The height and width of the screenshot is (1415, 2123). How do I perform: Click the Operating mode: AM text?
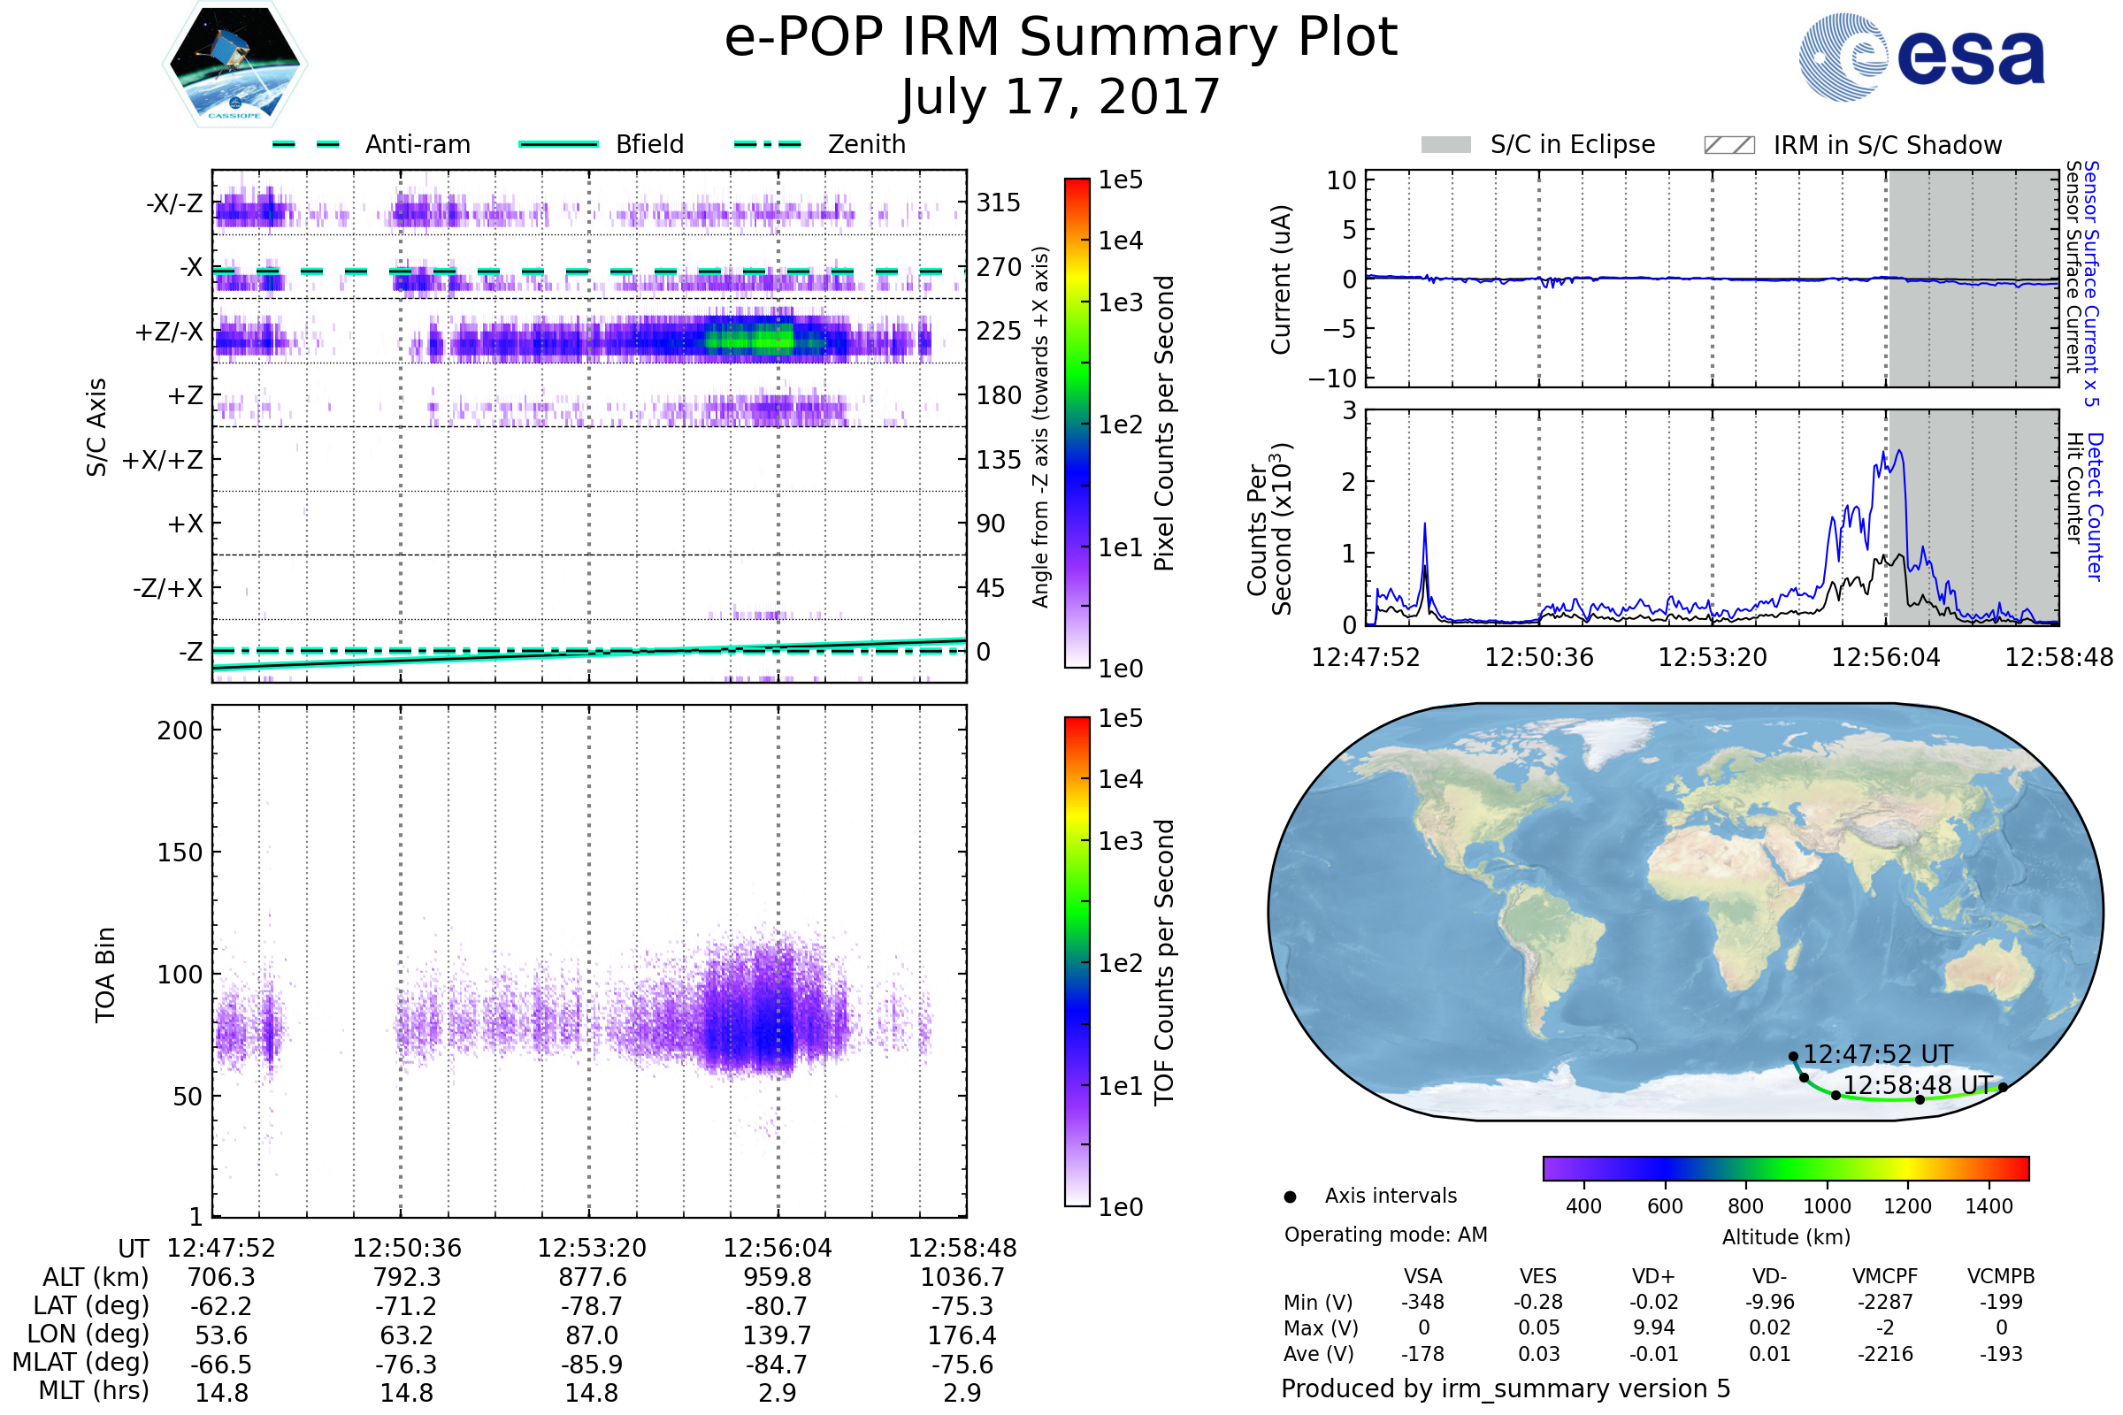point(1385,1235)
